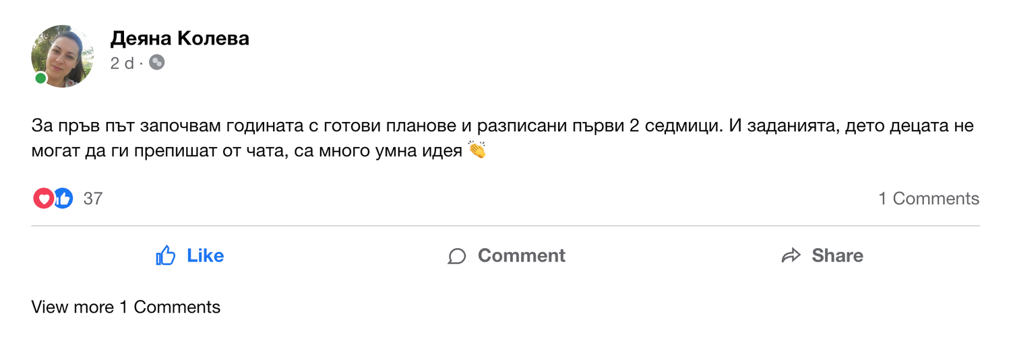Open the Comment field for this post
Image resolution: width=1011 pixels, height=339 pixels.
(506, 255)
